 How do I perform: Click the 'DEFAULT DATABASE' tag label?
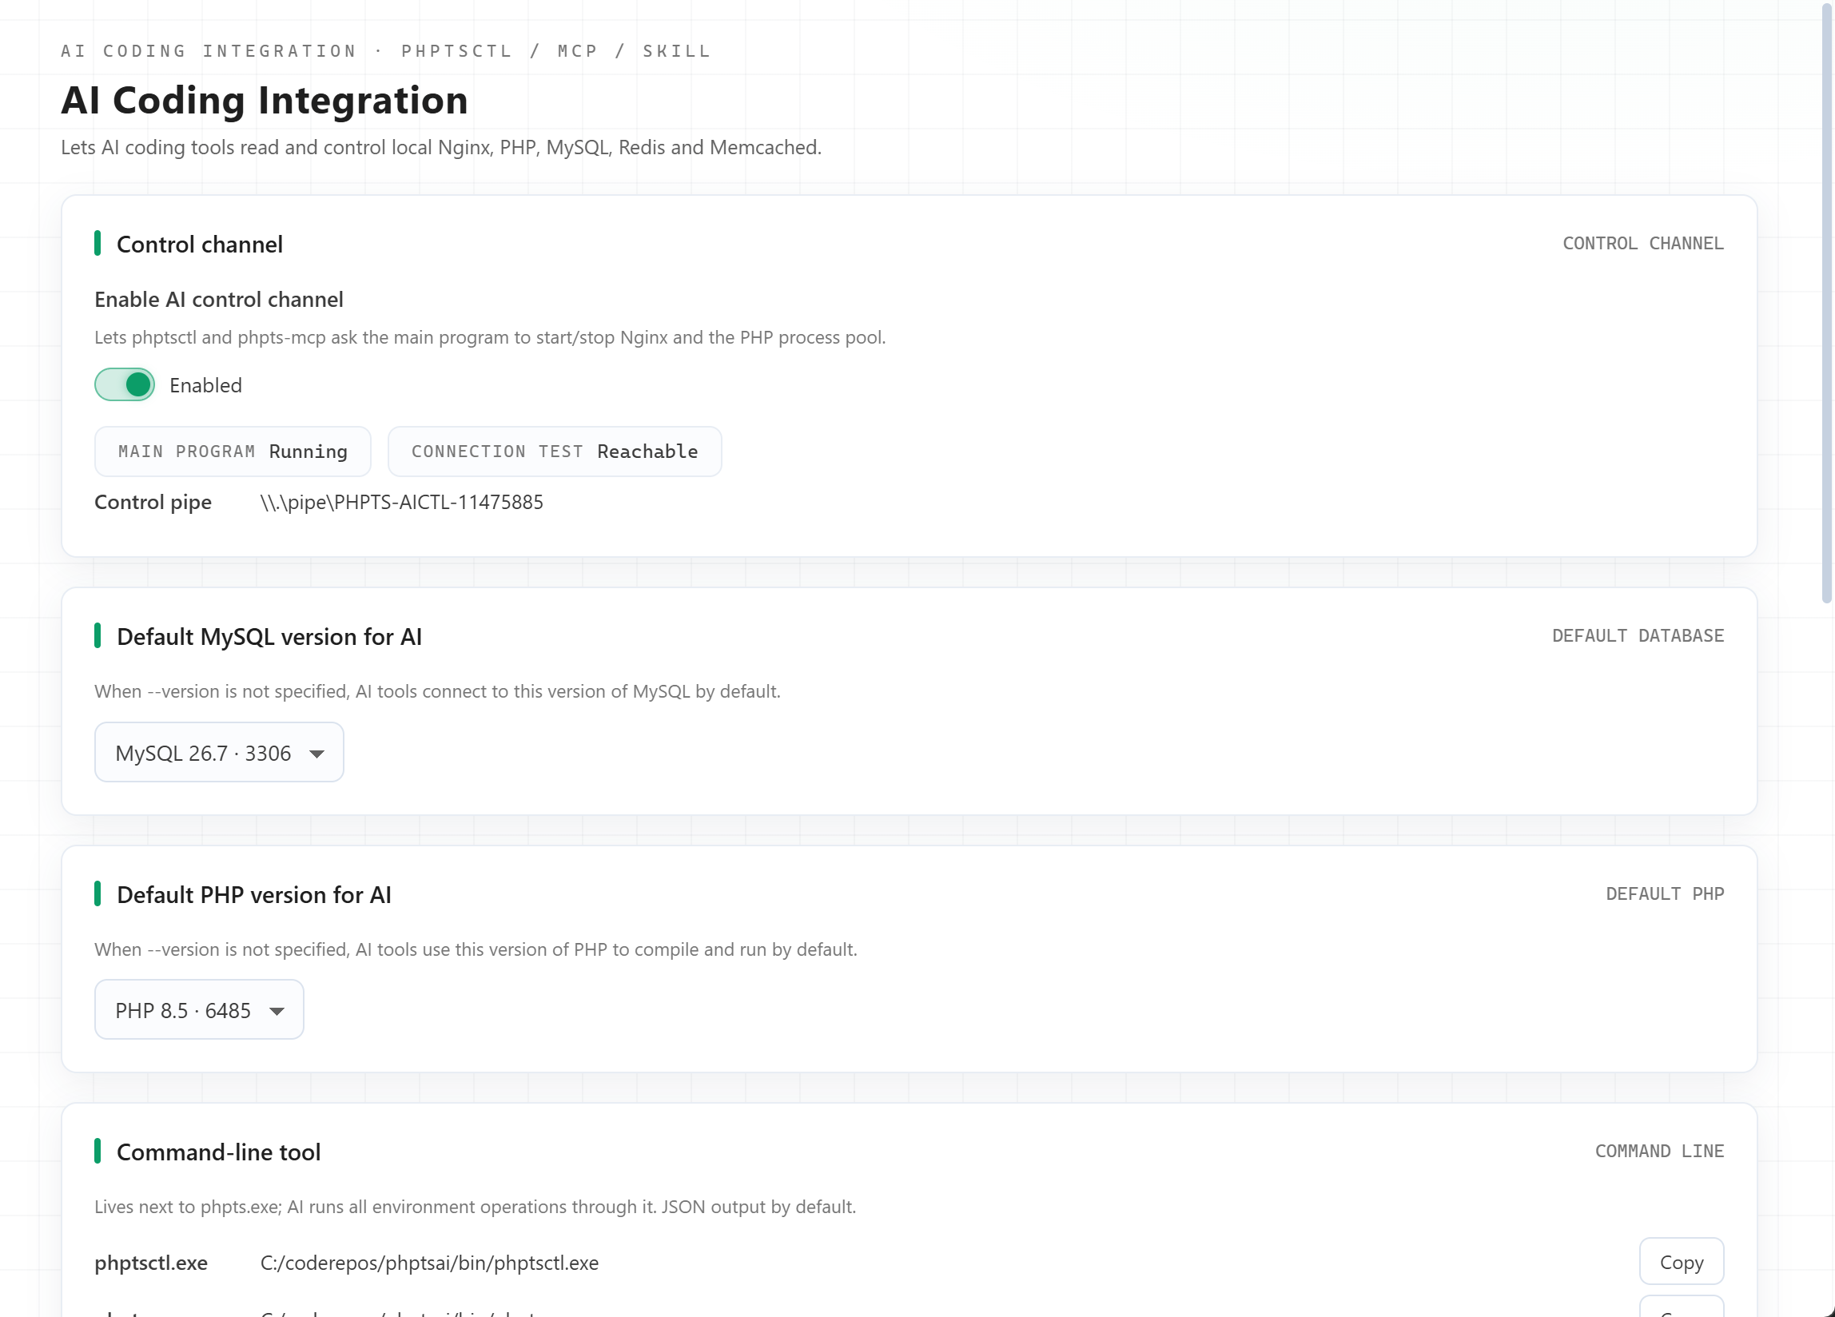tap(1638, 636)
